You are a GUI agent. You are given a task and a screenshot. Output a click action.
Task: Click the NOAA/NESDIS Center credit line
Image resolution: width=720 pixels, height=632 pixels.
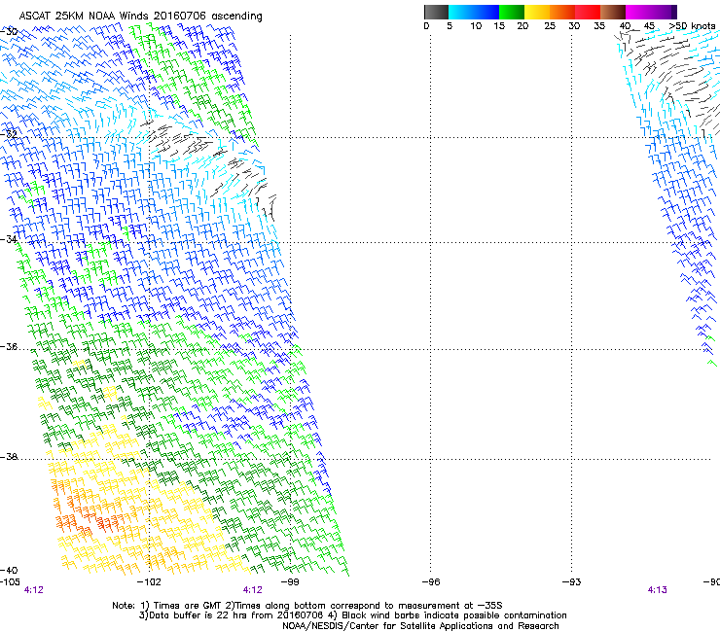pos(420,626)
